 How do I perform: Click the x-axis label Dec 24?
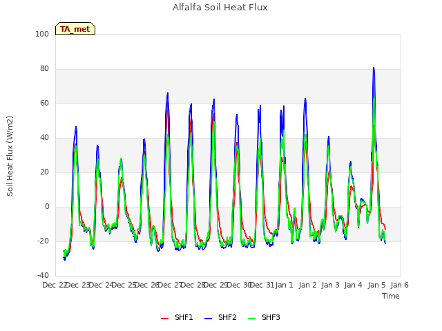click(101, 285)
